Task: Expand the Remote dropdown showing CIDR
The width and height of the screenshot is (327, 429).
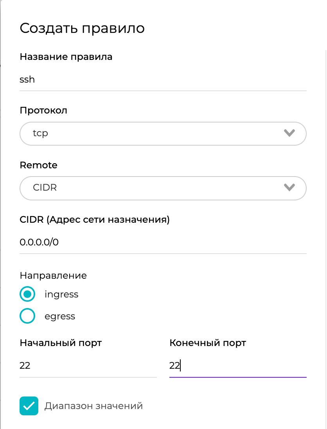Action: [x=156, y=188]
